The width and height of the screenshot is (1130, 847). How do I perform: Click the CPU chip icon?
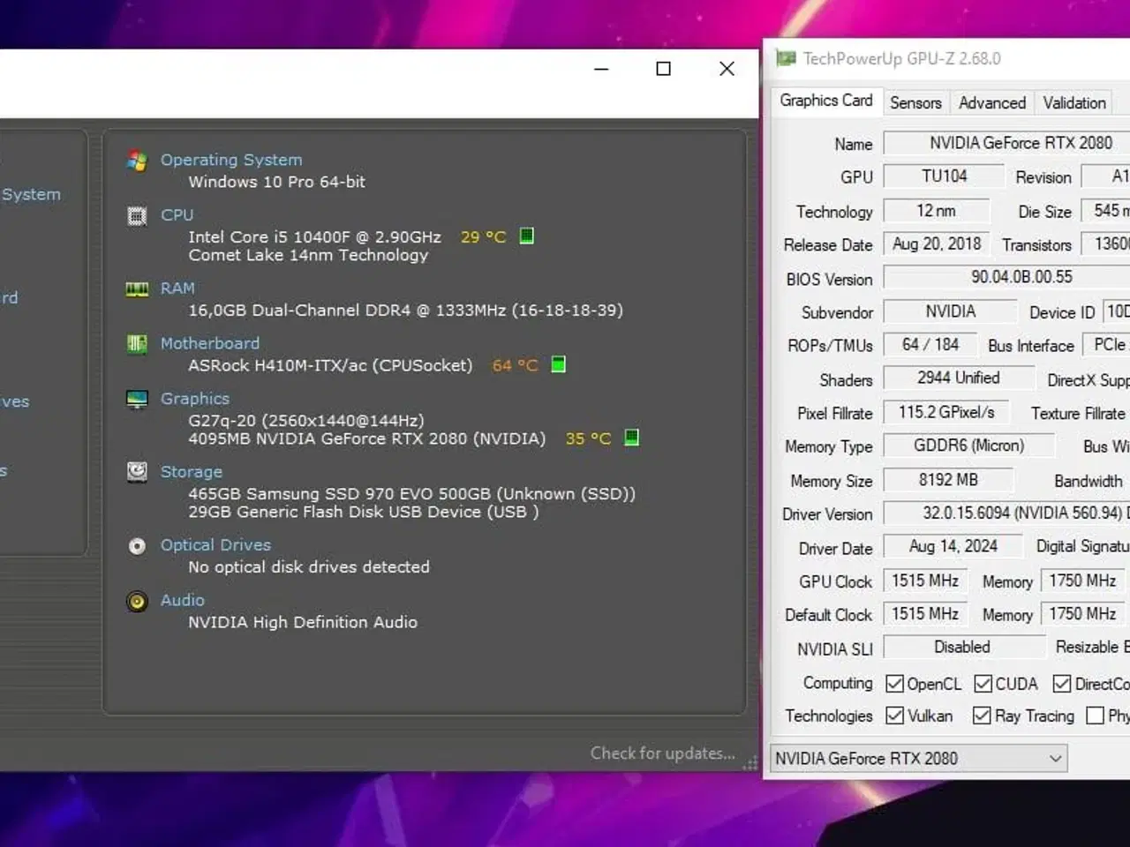[137, 215]
